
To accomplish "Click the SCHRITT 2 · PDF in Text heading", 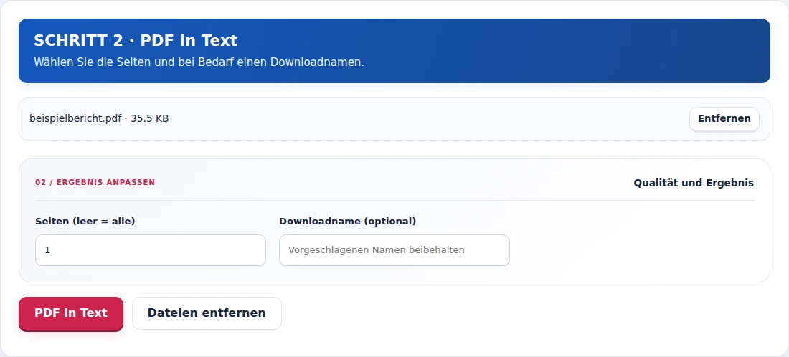I will 136,40.
